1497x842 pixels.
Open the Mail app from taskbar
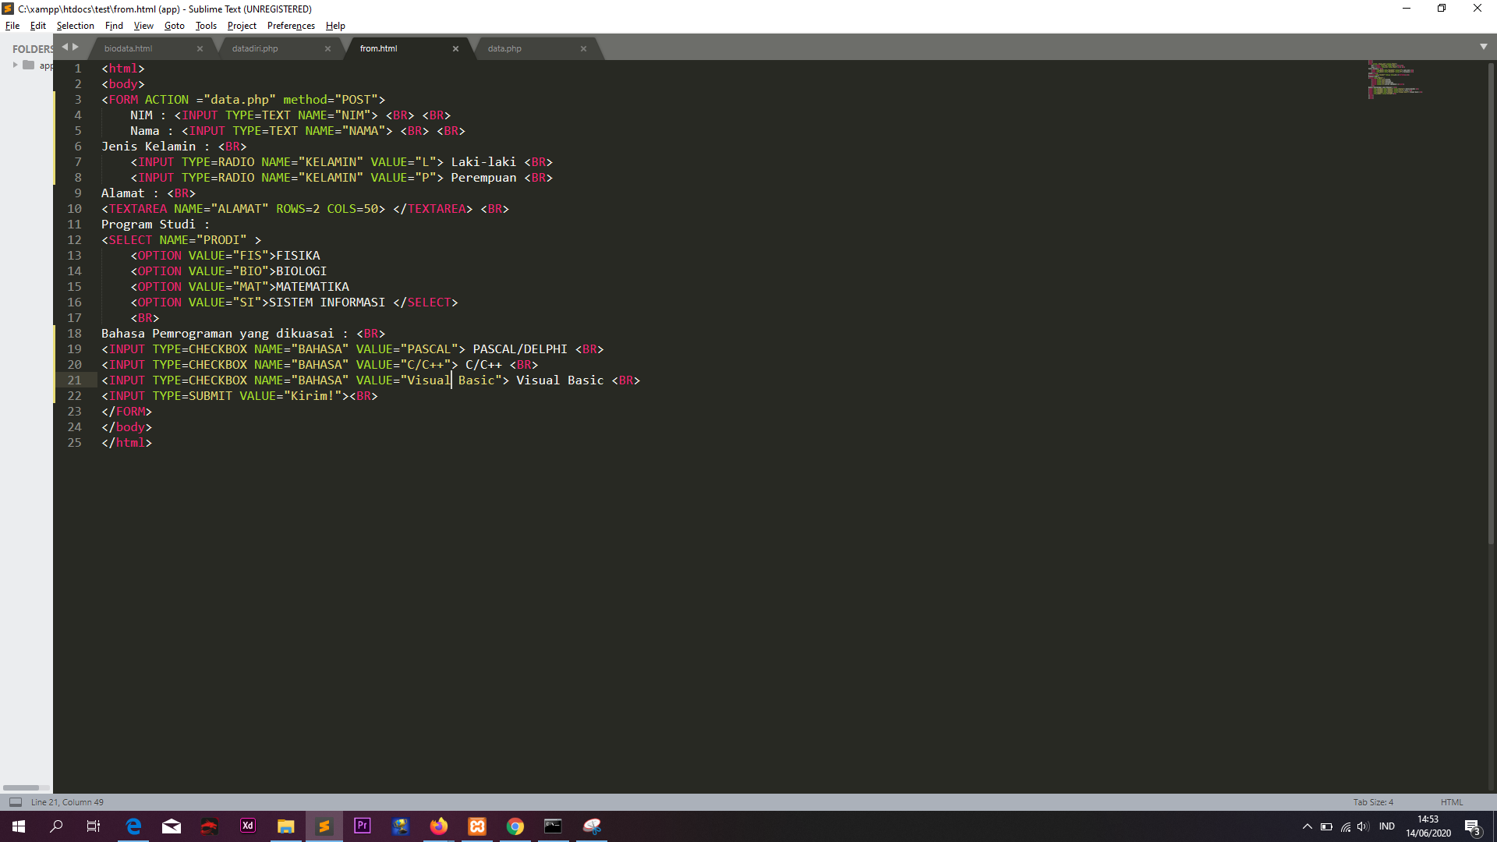tap(172, 826)
